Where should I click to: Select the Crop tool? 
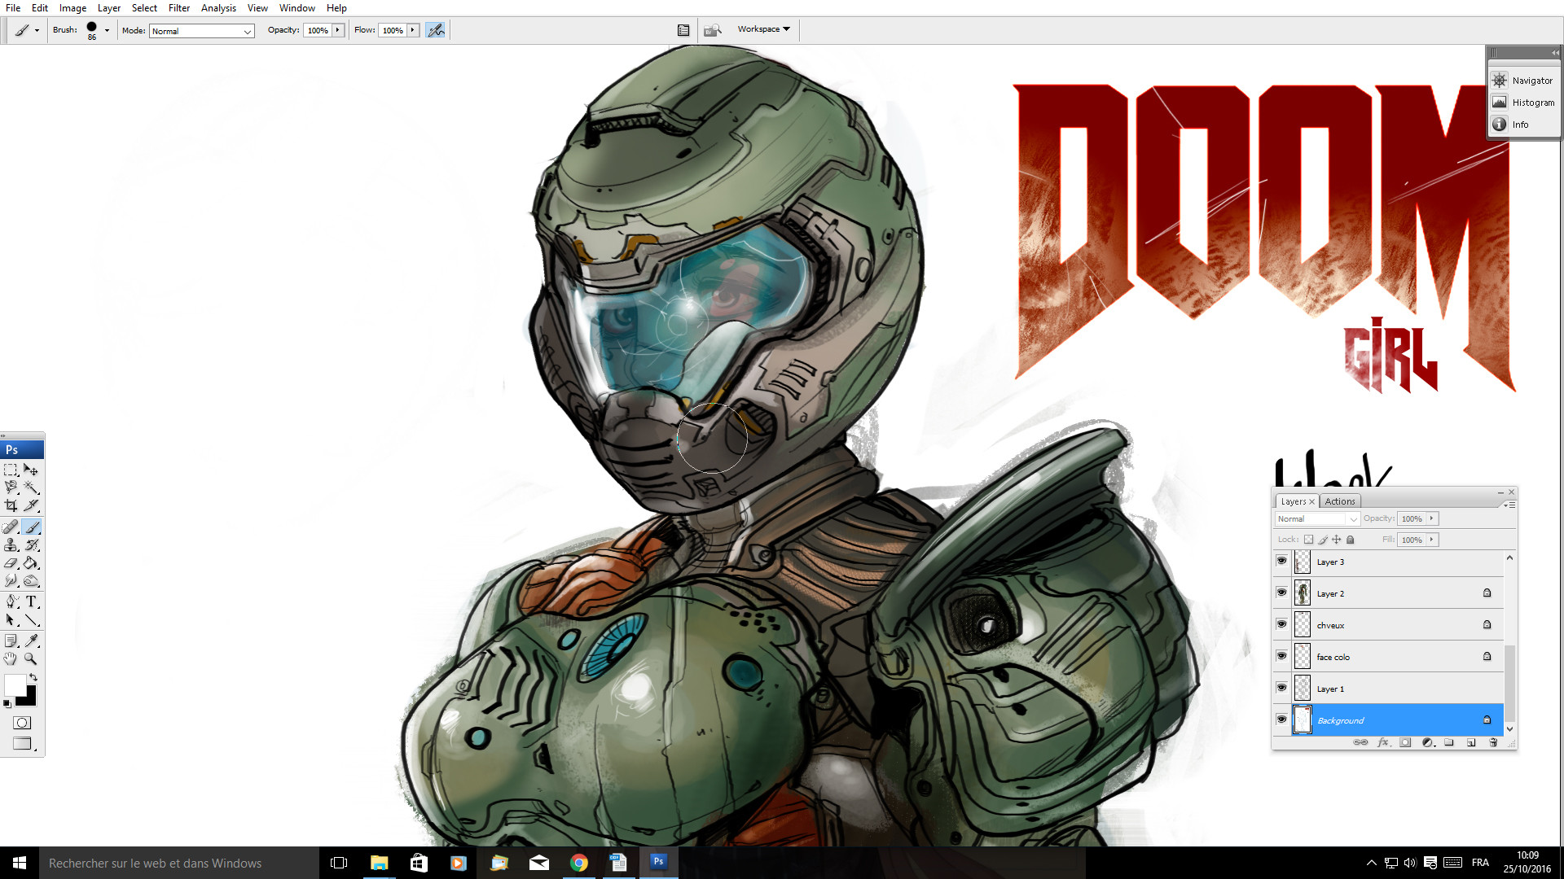11,504
